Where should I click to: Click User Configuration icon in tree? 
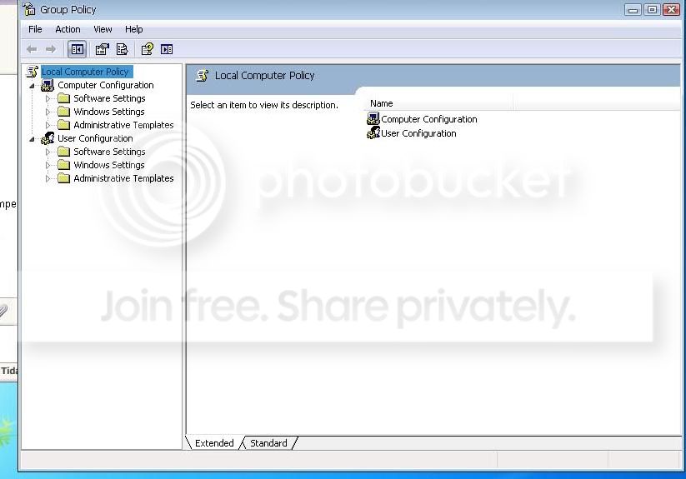click(x=48, y=138)
